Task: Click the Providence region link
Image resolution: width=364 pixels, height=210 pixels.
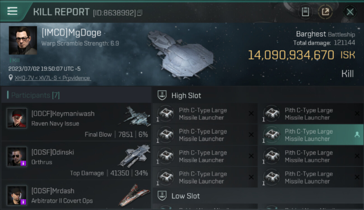Action: 76,78
